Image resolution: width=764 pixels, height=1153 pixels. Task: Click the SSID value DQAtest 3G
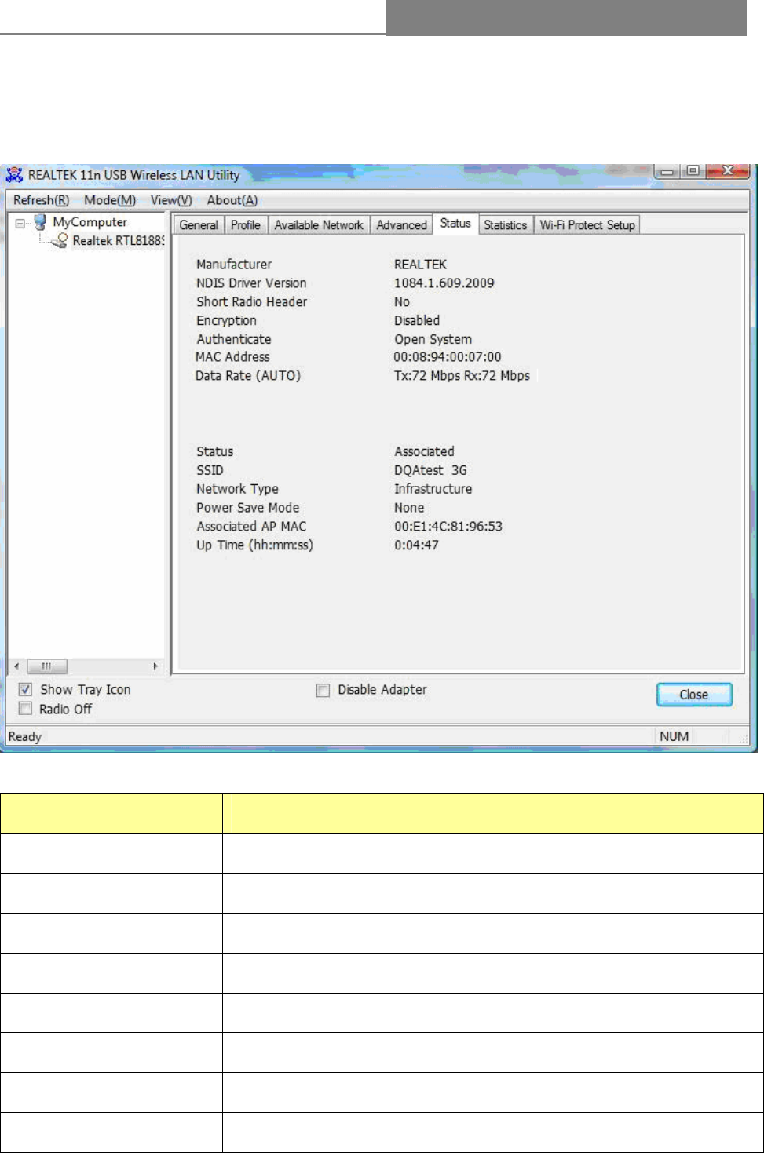tap(430, 470)
